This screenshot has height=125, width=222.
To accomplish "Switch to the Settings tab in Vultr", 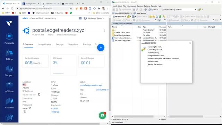I will pyautogui.click(x=60, y=44).
